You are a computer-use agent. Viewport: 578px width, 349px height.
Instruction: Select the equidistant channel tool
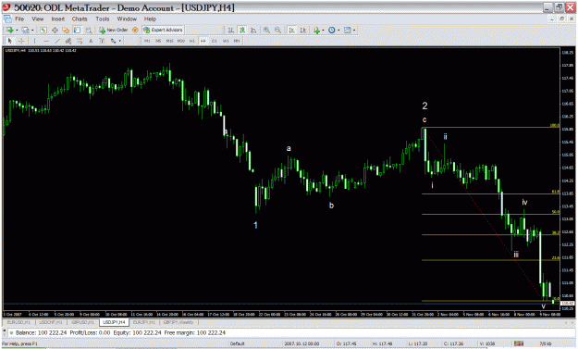(68, 41)
